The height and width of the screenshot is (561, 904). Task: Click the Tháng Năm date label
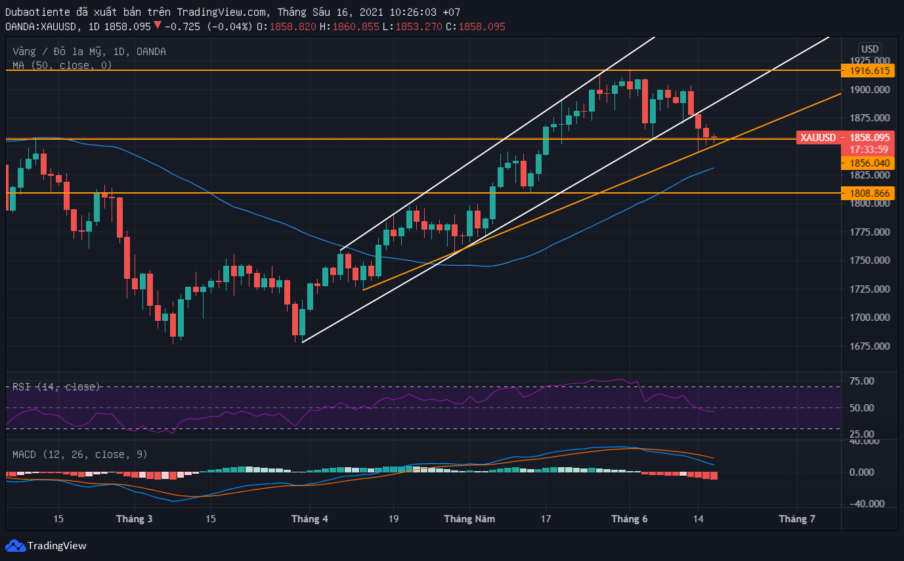coord(470,519)
